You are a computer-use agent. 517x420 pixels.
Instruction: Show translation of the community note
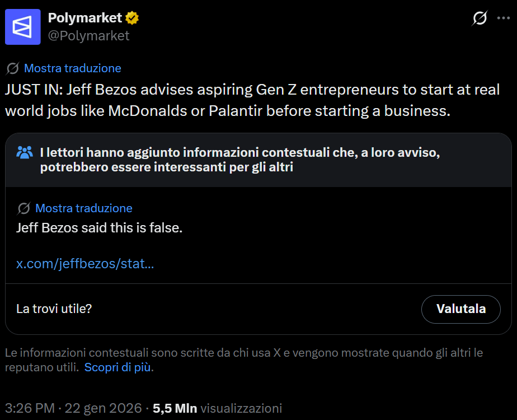pos(83,208)
